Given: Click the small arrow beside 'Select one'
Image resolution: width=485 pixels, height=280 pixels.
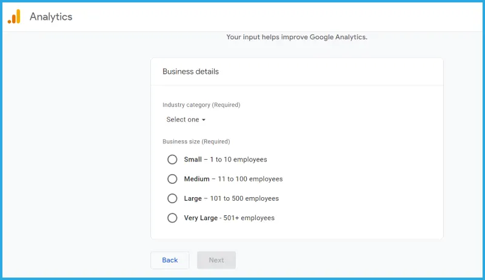Looking at the screenshot, I should (204, 120).
